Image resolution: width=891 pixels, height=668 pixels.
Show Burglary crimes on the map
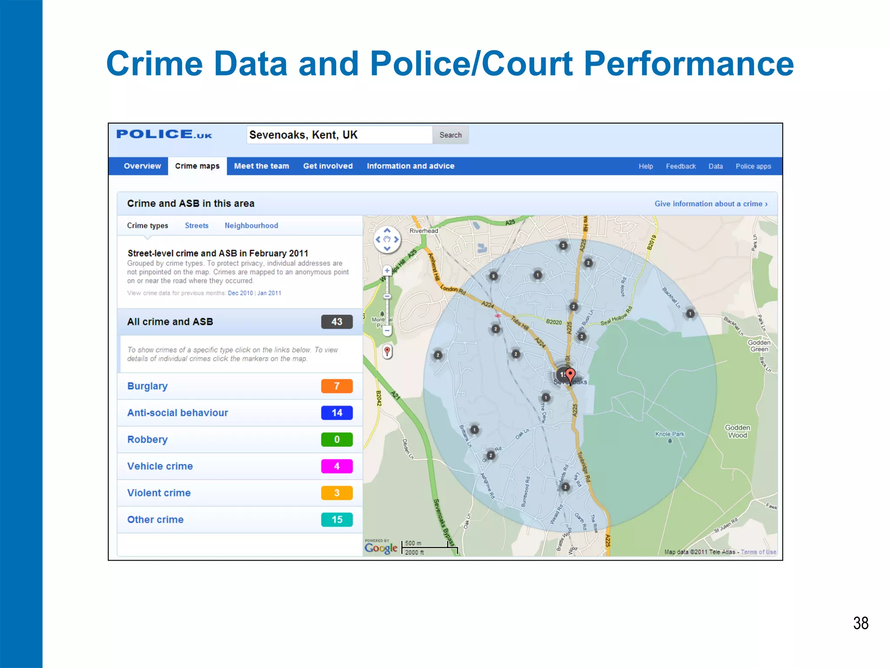coord(147,386)
